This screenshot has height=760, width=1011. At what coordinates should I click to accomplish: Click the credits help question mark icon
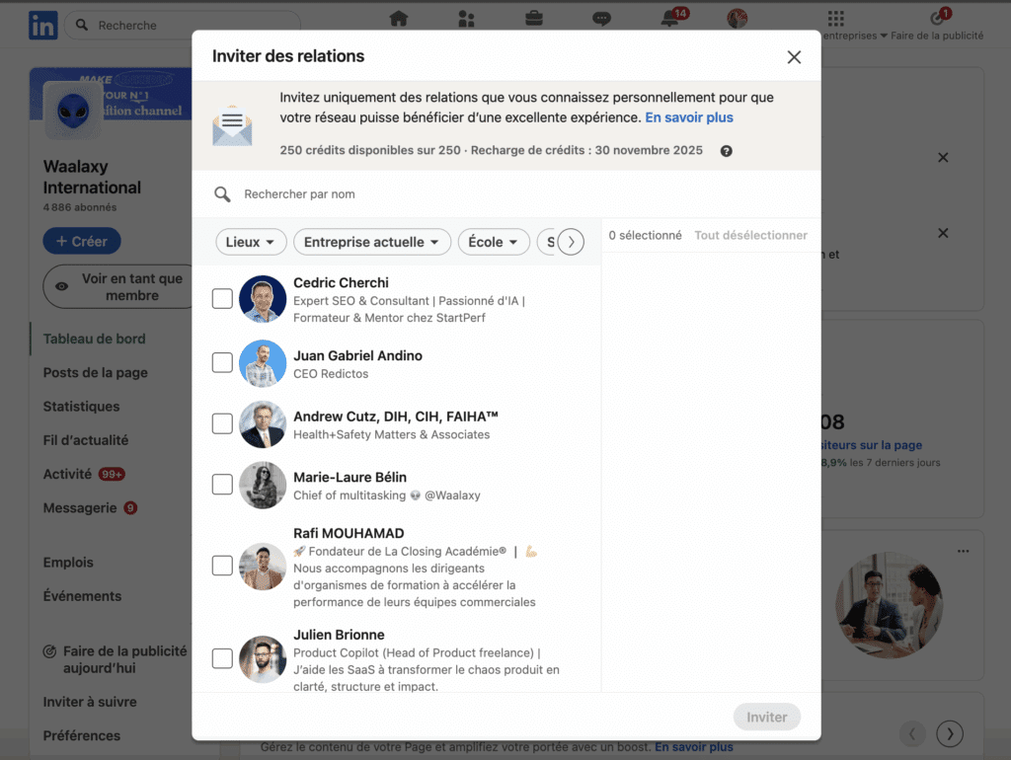(x=728, y=151)
